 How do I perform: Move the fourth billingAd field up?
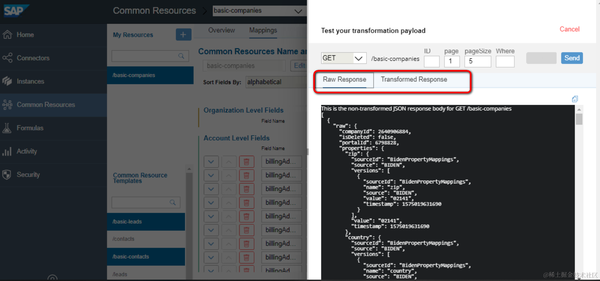[229, 203]
